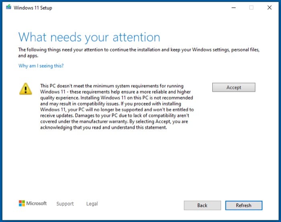Click the Microsoft logo

point(33,204)
